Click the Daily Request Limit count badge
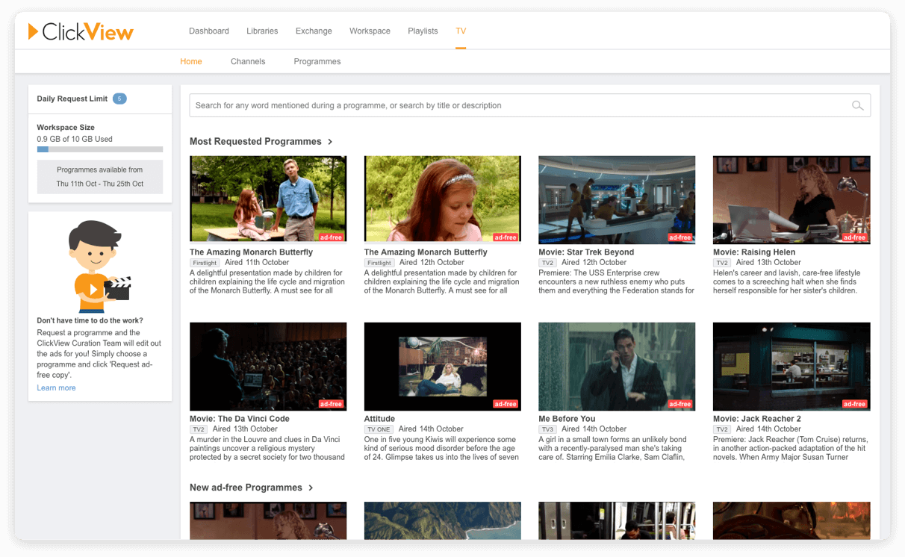 [x=119, y=99]
